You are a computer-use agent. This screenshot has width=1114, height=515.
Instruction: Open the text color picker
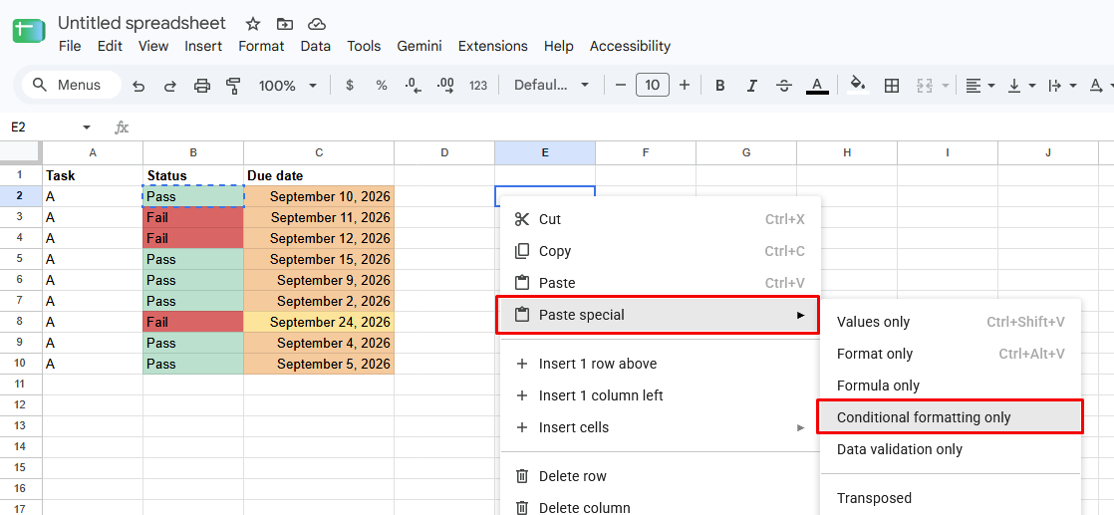pos(817,86)
